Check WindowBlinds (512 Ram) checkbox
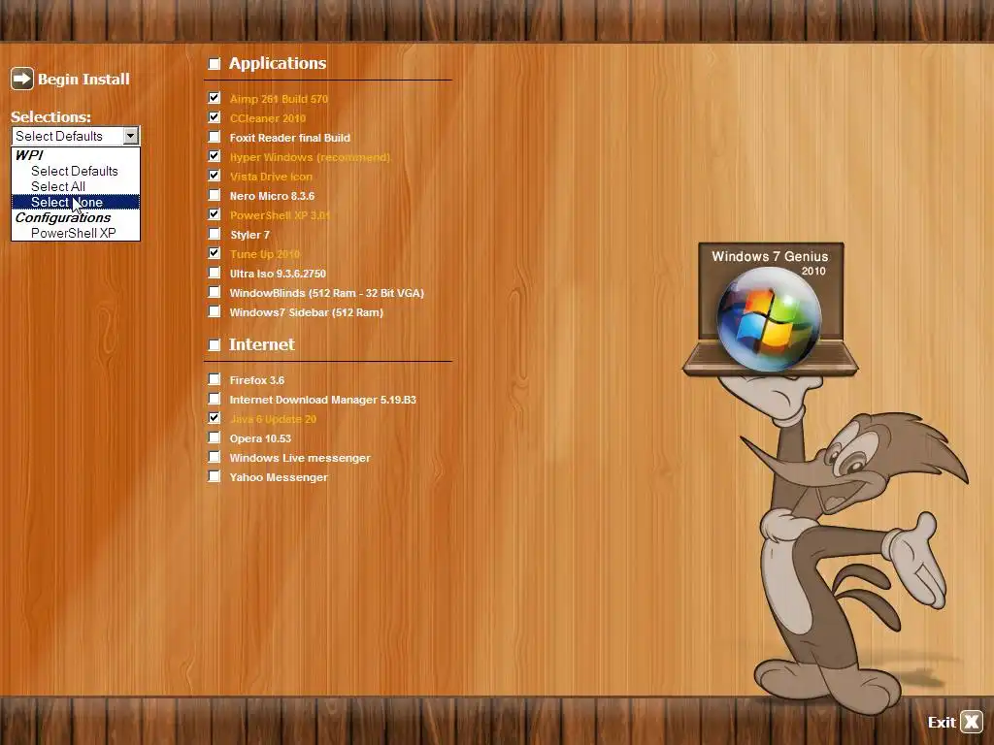Image resolution: width=994 pixels, height=745 pixels. pos(215,292)
